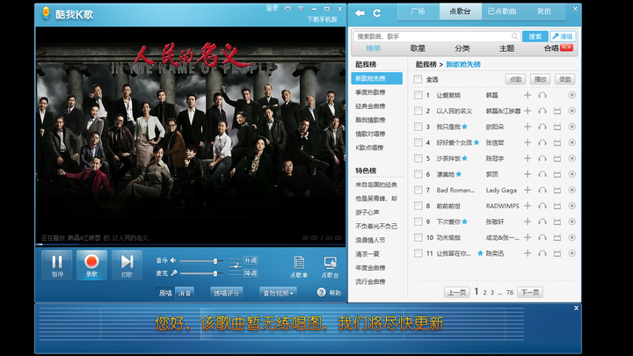This screenshot has width=633, height=356.
Task: Adjust the 音乐 music volume slider
Action: point(201,261)
